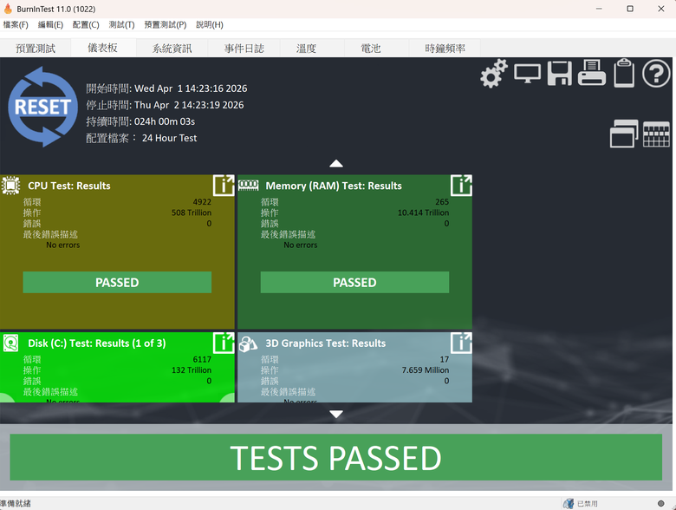Screen dimensions: 676x510
Task: Click the CPU Test: Results title
Action: click(x=69, y=186)
